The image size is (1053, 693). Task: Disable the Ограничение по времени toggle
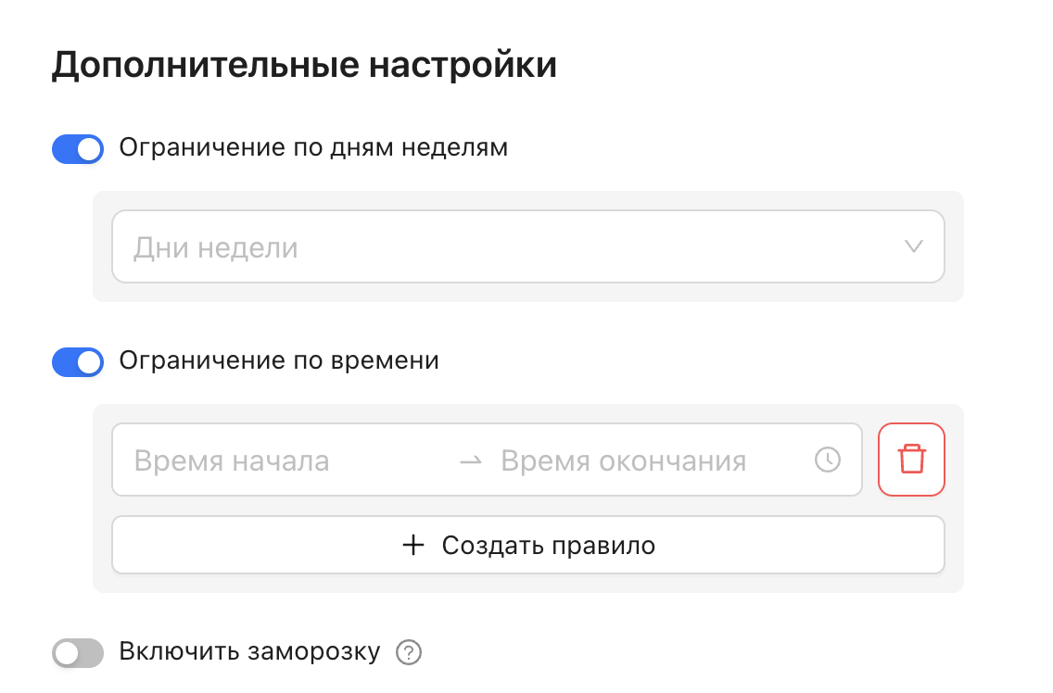point(77,362)
